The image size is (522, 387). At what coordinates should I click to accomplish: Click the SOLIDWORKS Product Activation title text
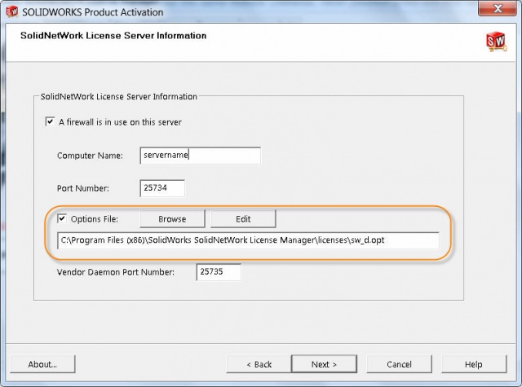(92, 12)
